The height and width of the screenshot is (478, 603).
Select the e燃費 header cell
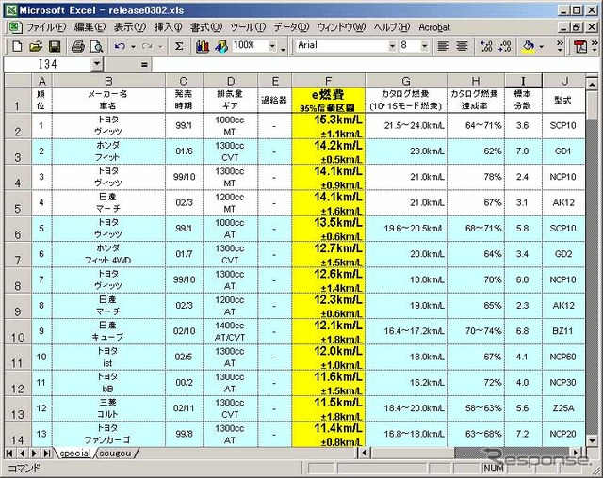click(x=328, y=100)
